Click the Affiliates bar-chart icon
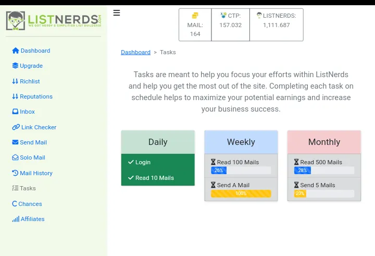This screenshot has width=375, height=256. [16, 219]
